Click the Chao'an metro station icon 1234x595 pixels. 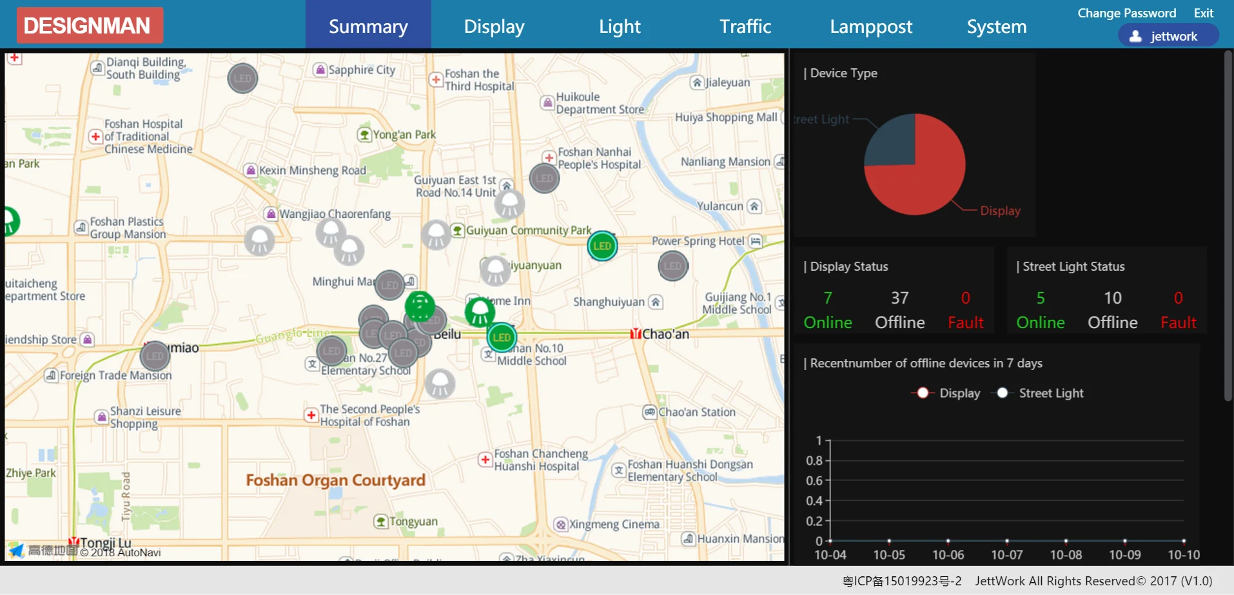pos(636,334)
